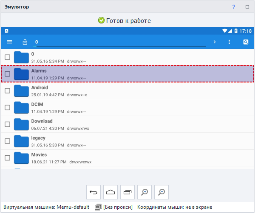The height and width of the screenshot is (213, 255).
Task: Open the Movies folder icon
Action: pos(21,158)
